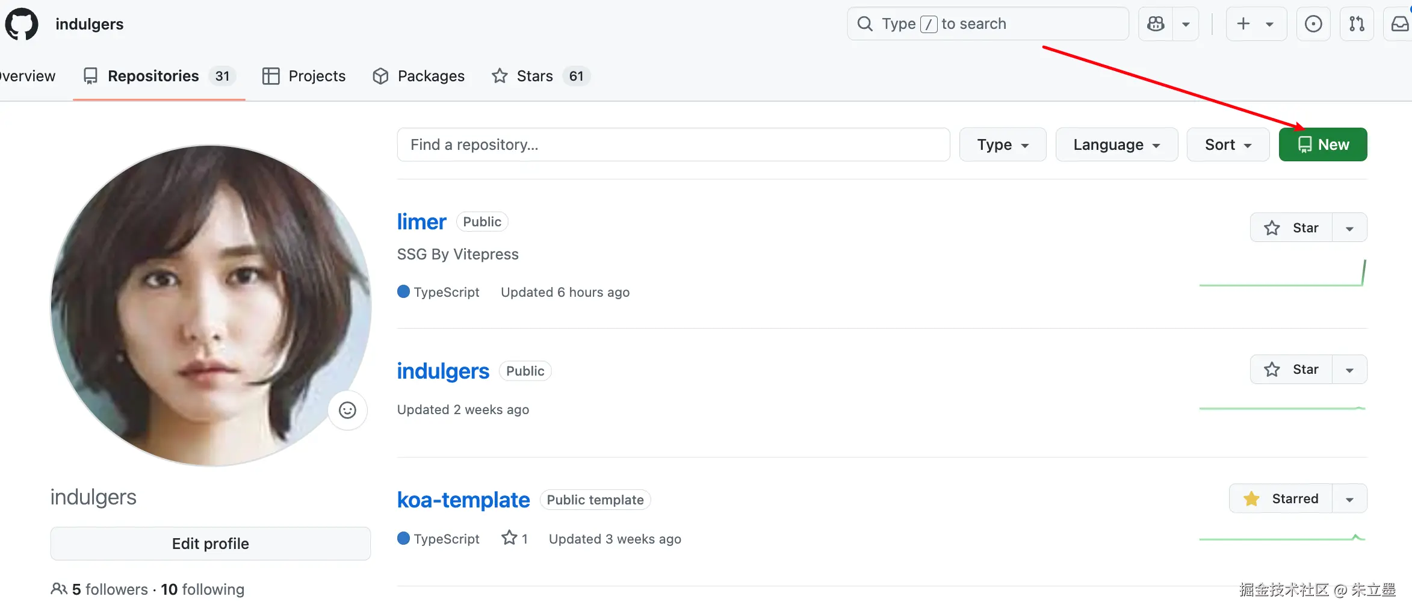Click the GitHub Octocat logo
Image resolution: width=1412 pixels, height=614 pixels.
(x=22, y=24)
